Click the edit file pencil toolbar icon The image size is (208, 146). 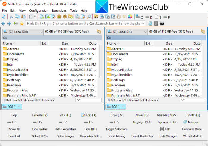pyautogui.click(x=83, y=17)
